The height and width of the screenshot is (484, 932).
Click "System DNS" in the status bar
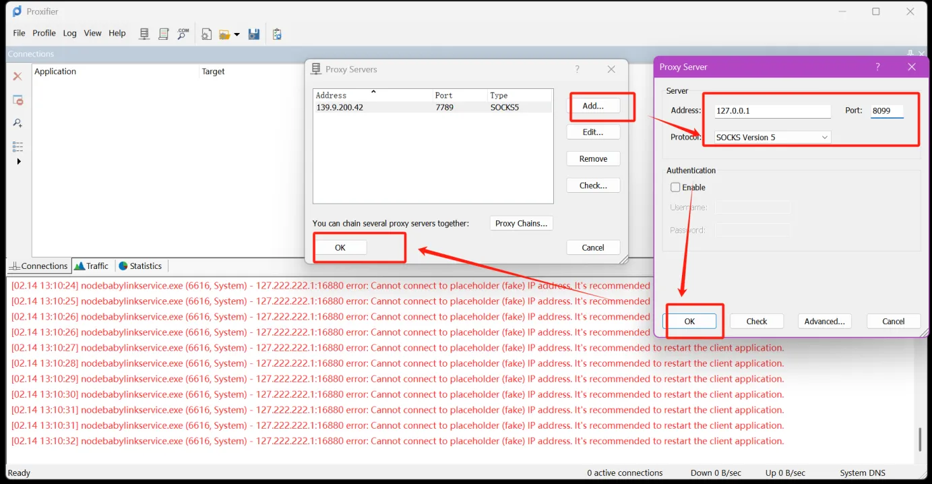click(x=863, y=473)
